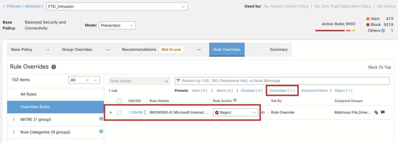Toggle the select-all checkbox in table header

pyautogui.click(x=119, y=101)
